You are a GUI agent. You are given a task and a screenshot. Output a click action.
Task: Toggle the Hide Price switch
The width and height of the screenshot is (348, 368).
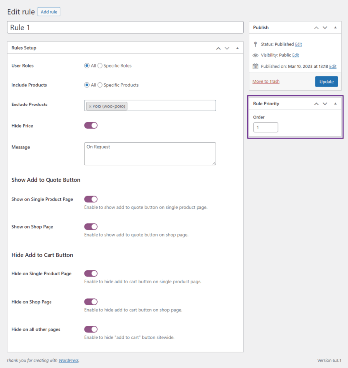(91, 126)
